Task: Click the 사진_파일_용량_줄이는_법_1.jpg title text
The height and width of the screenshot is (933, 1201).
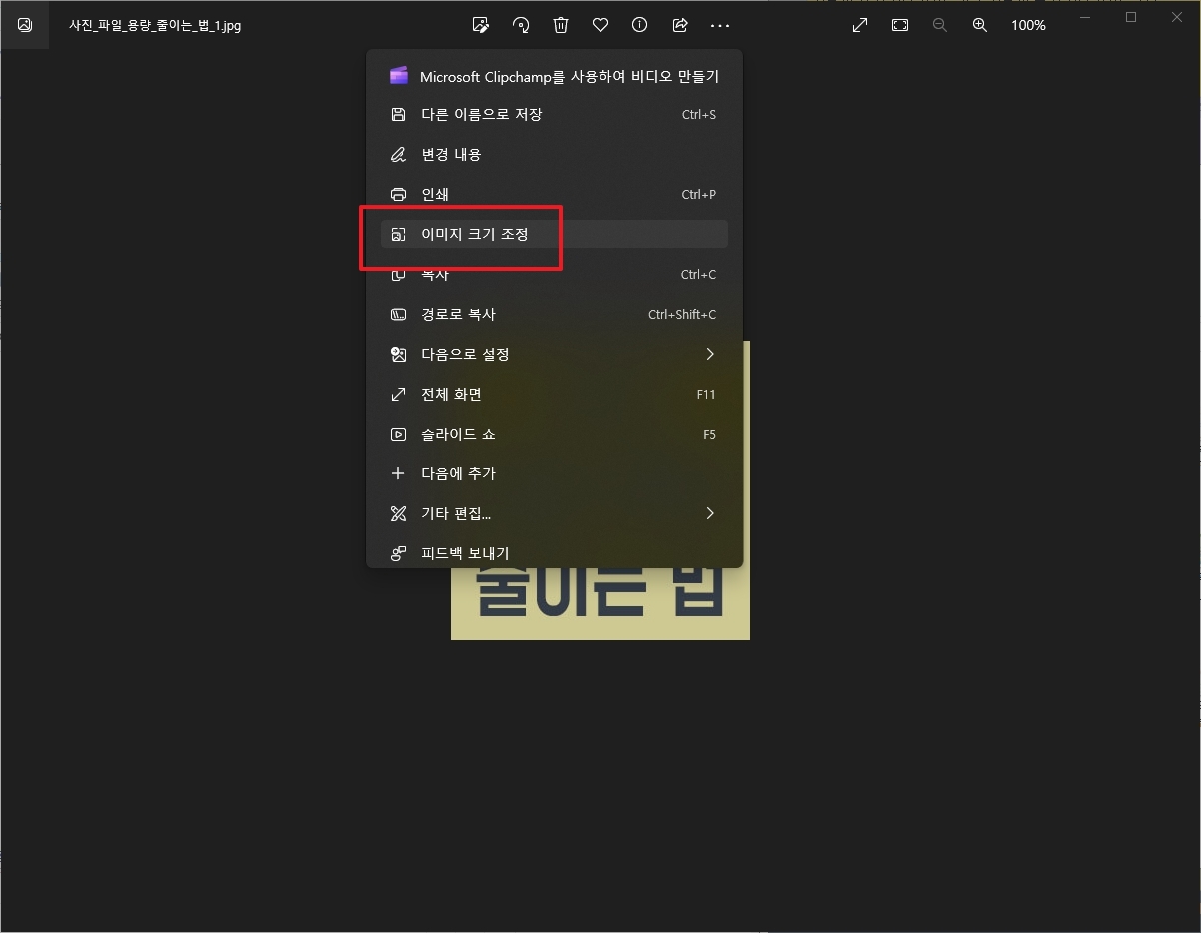Action: tap(154, 25)
